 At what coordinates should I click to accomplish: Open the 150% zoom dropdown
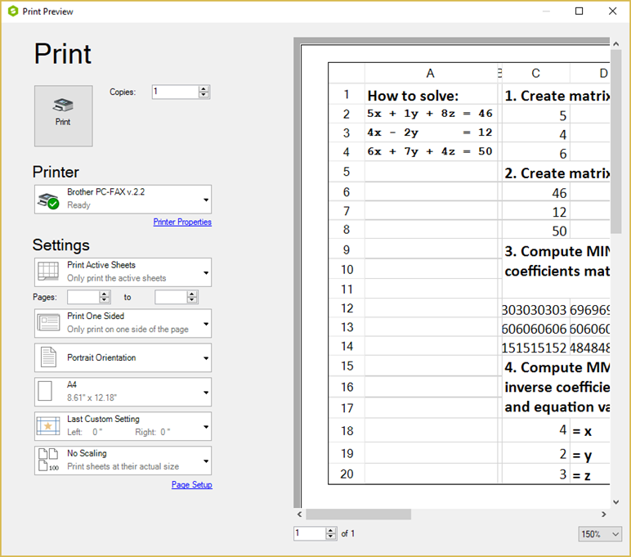pyautogui.click(x=600, y=534)
